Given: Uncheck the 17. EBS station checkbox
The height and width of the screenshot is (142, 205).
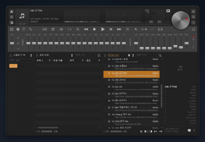Looking at the screenshot, I should (109, 108).
